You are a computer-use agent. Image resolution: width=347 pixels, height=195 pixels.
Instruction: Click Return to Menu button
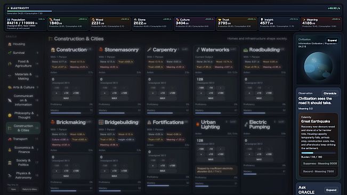coord(29,189)
